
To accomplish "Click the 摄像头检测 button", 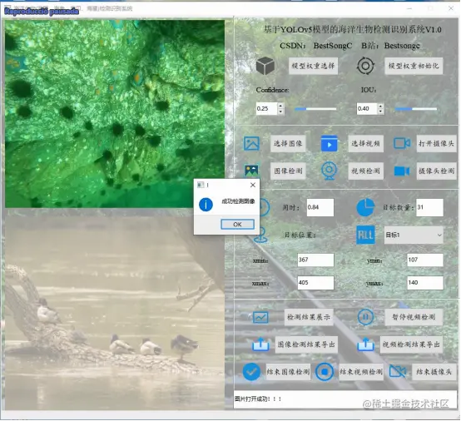I will 436,171.
